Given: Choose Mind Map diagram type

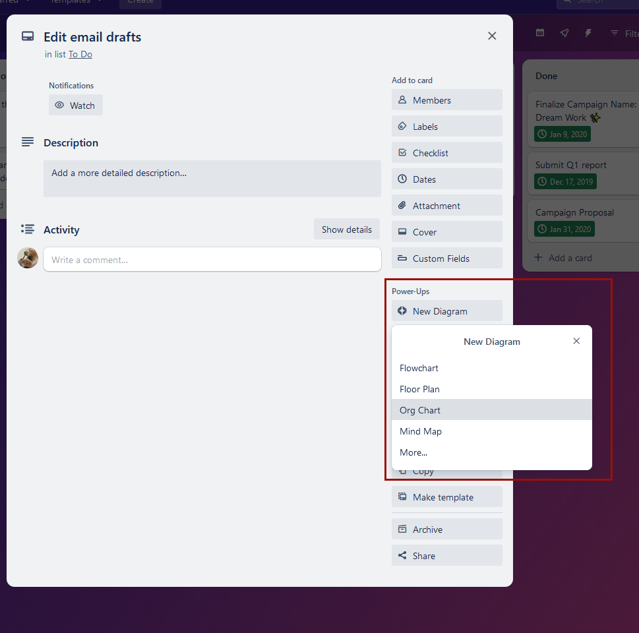Looking at the screenshot, I should point(420,431).
